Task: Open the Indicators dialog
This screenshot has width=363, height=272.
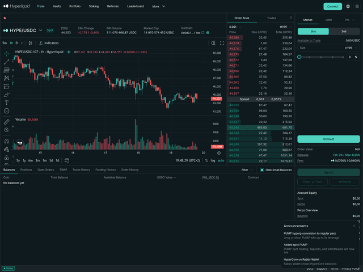Action: (49, 43)
